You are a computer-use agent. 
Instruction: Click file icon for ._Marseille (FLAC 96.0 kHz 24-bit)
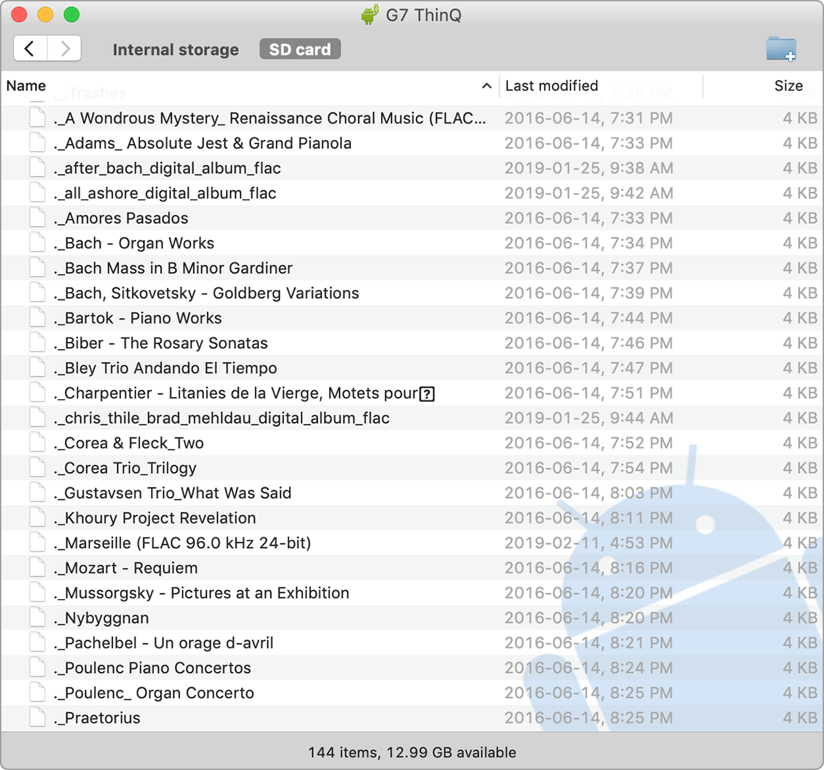38,543
